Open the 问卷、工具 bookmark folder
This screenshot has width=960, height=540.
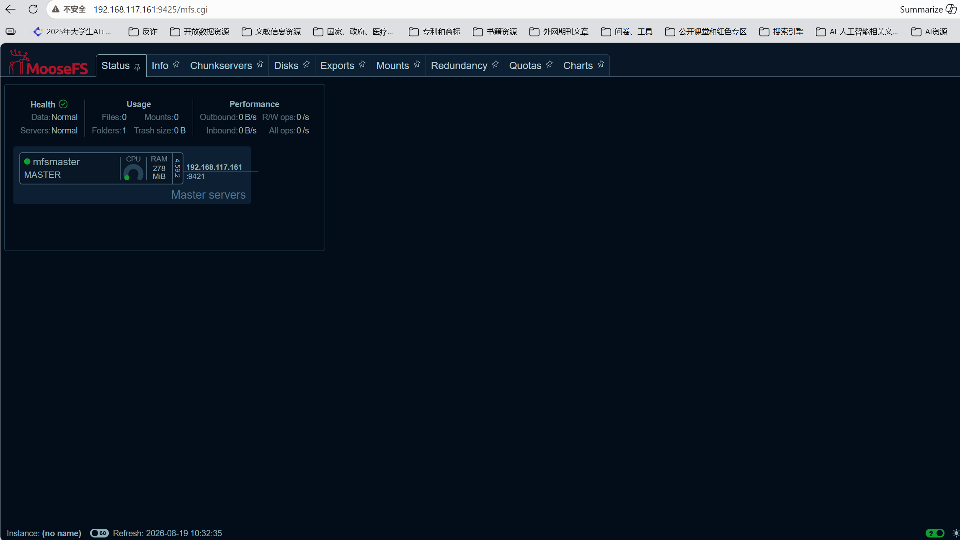627,32
